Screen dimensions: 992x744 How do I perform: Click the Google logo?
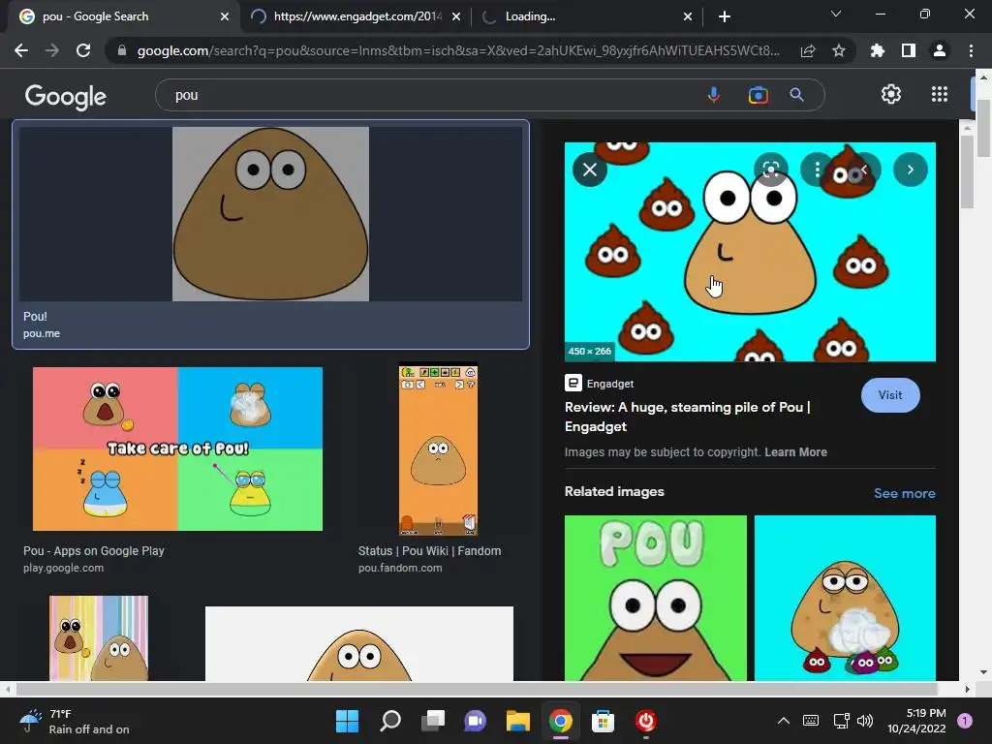(66, 96)
